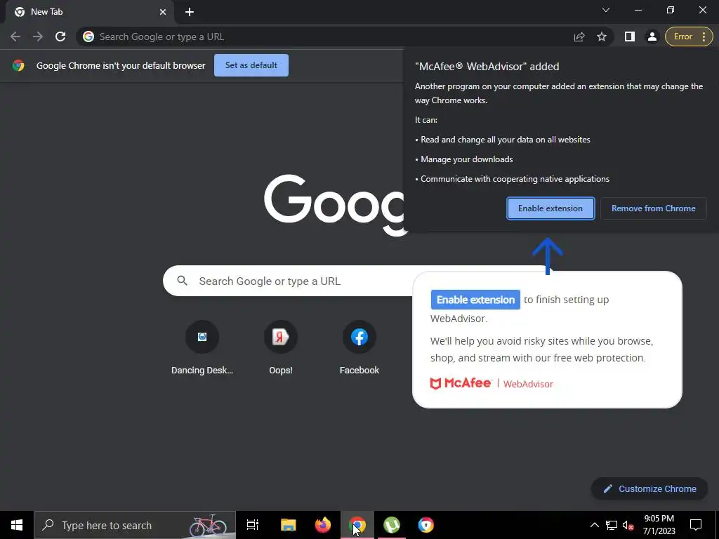
Task: Open a new tab with plus button
Action: point(190,12)
